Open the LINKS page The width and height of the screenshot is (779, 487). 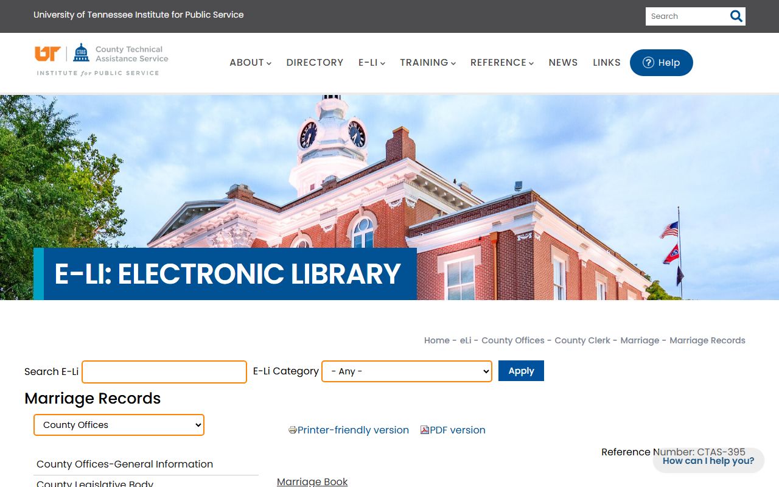point(607,63)
